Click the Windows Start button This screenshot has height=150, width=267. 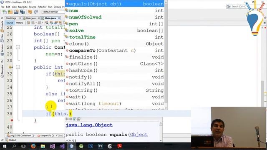tap(5, 146)
